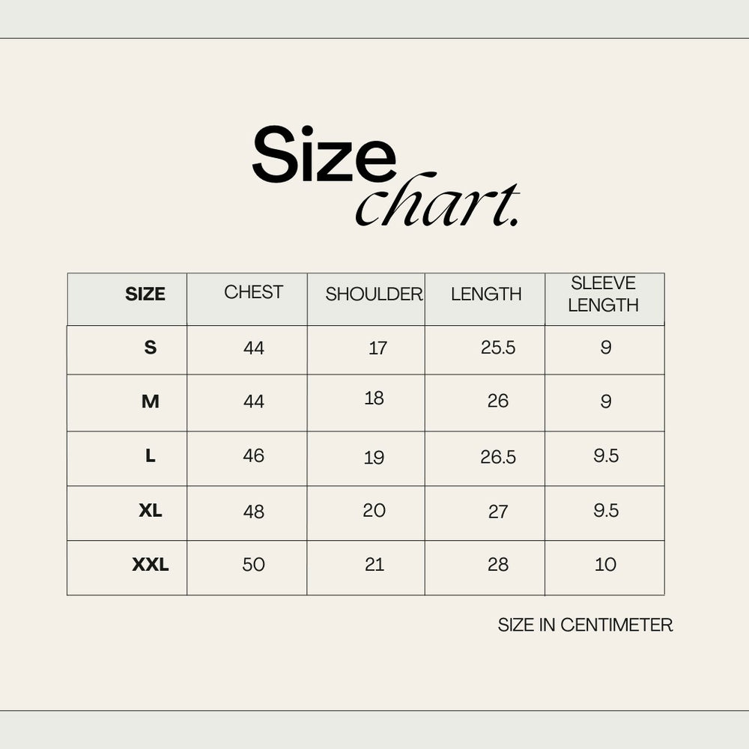The width and height of the screenshot is (749, 749).
Task: Select the SLEEVE LENGTH column header
Action: pos(603,294)
